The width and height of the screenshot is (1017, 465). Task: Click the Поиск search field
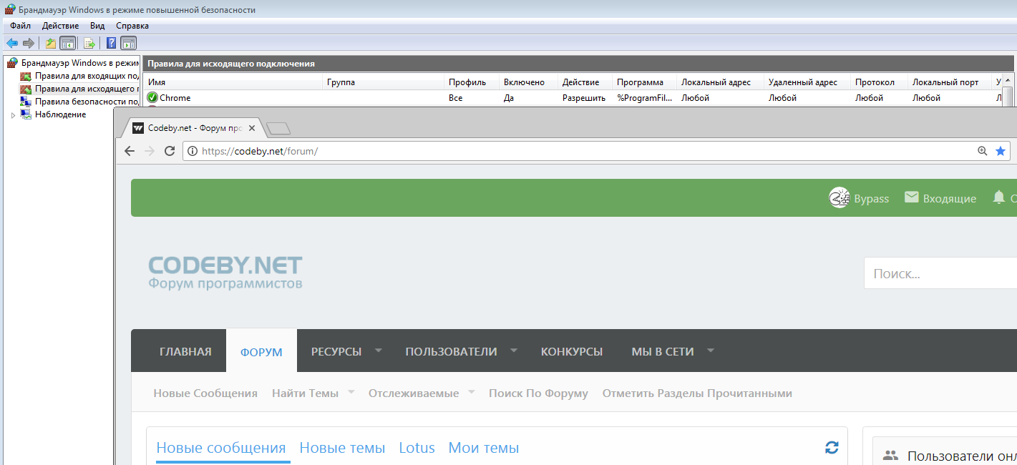[940, 273]
